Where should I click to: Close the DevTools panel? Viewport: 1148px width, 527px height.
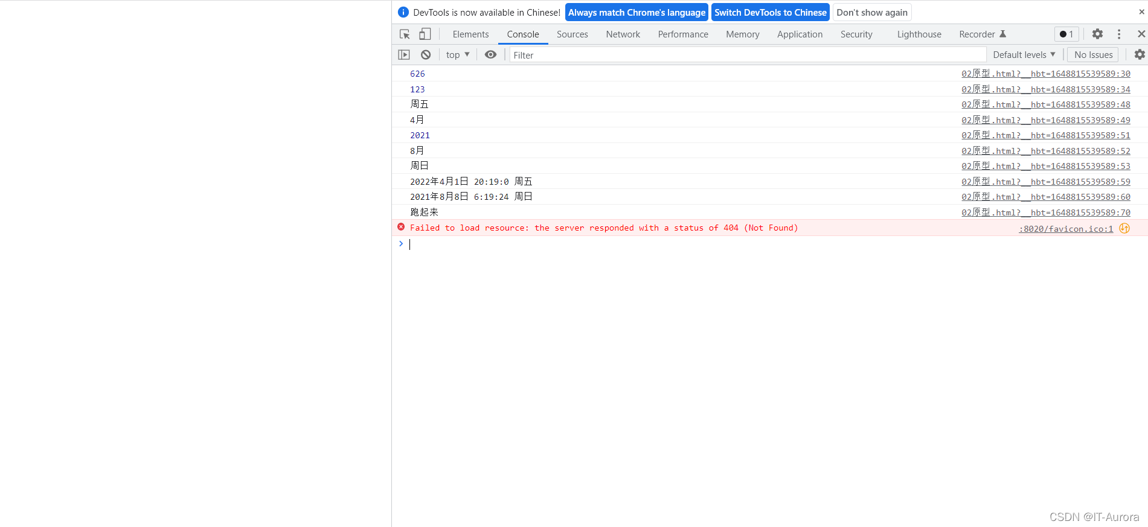pyautogui.click(x=1141, y=34)
